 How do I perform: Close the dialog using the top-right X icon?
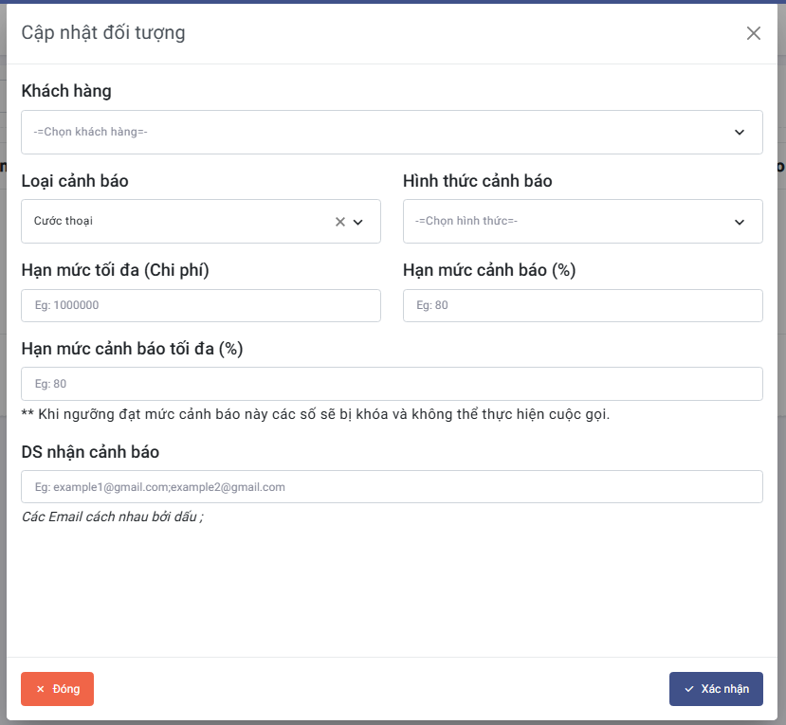[x=754, y=33]
